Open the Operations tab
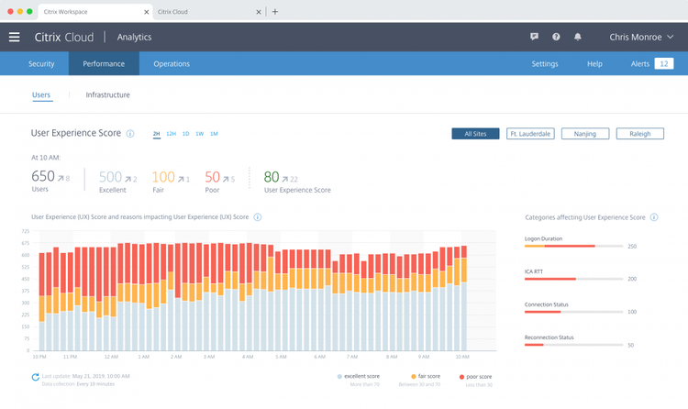The width and height of the screenshot is (688, 409). tap(172, 63)
